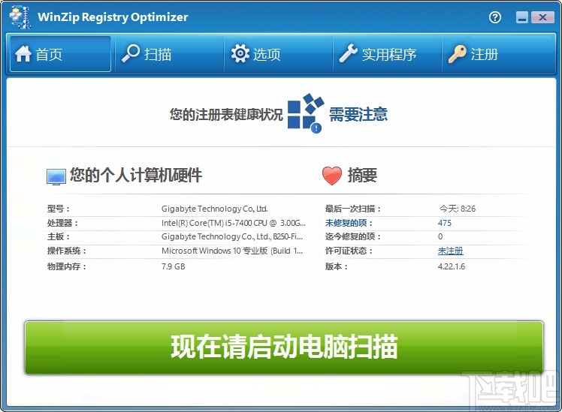Click the gear icon for 选项
The width and height of the screenshot is (562, 412).
(240, 54)
